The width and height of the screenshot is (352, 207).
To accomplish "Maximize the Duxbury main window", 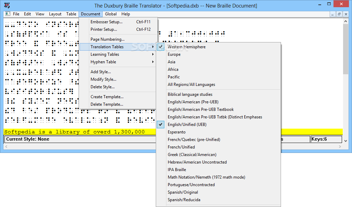I will (329, 4).
